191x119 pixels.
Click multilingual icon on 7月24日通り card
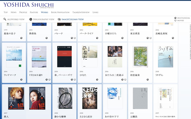pos(46,80)
